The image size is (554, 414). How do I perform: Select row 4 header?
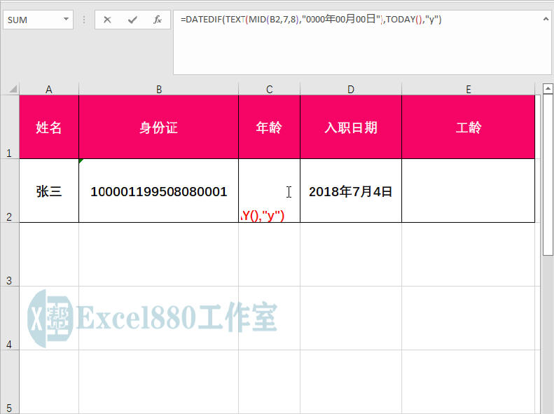tap(10, 318)
